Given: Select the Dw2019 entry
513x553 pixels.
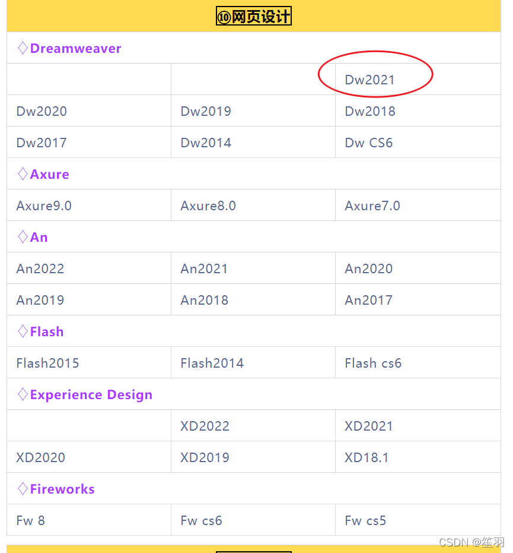Looking at the screenshot, I should click(206, 112).
